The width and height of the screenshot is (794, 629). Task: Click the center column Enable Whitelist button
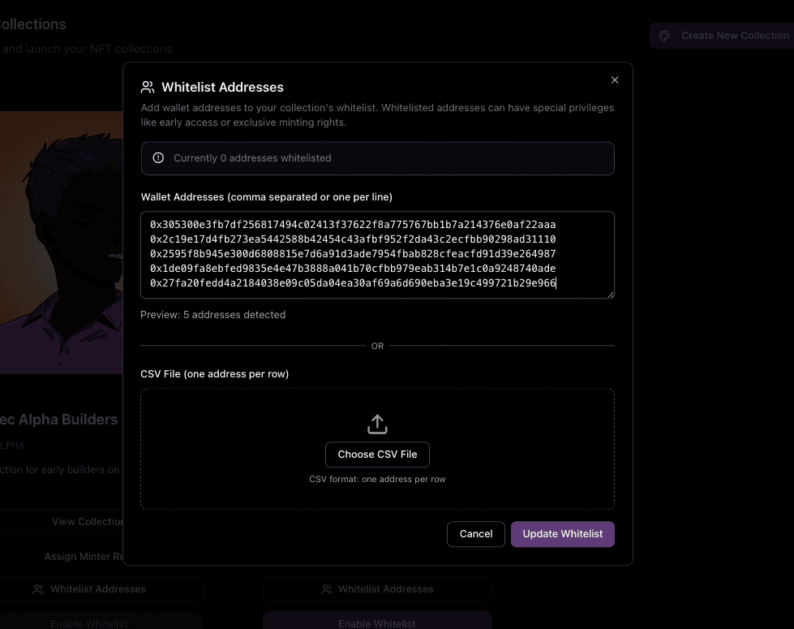click(x=377, y=623)
